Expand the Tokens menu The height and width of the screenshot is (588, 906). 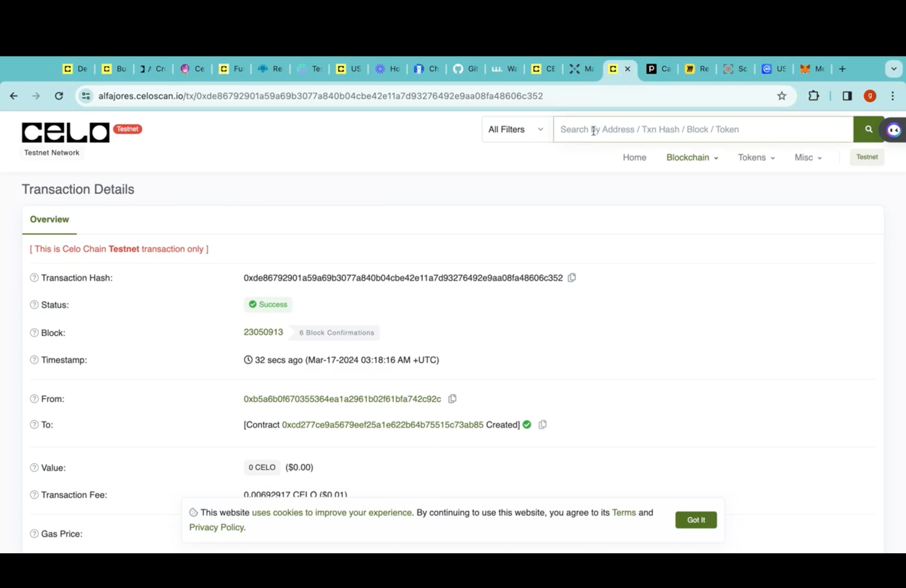756,157
